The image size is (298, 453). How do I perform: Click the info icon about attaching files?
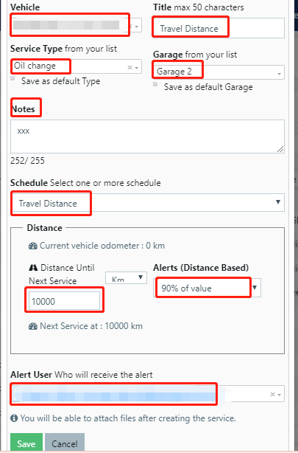pyautogui.click(x=14, y=418)
